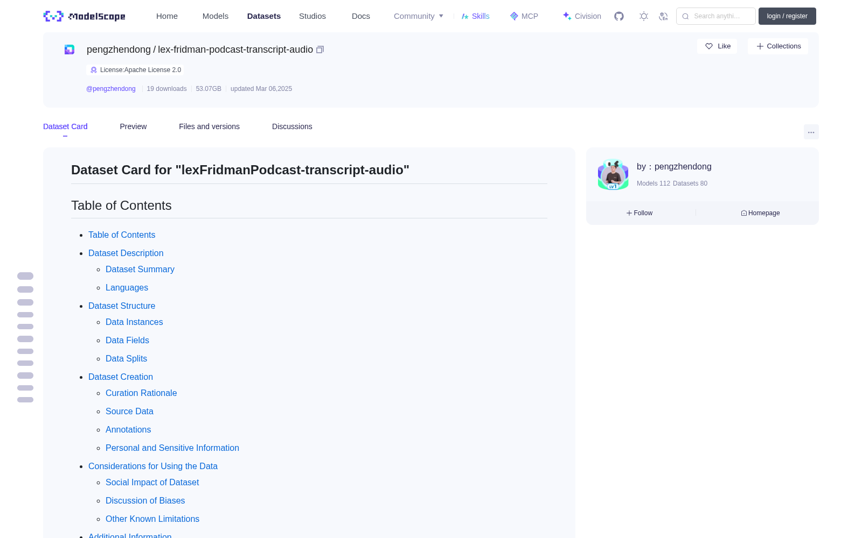The image size is (862, 538).
Task: Jump to Personal and Sensitive Information
Action: (x=172, y=448)
